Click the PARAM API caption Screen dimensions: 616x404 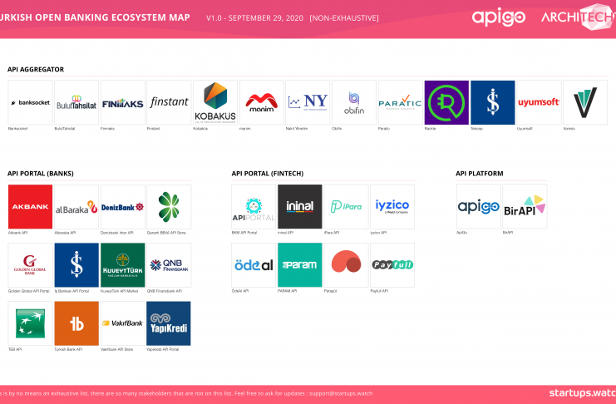click(x=287, y=291)
